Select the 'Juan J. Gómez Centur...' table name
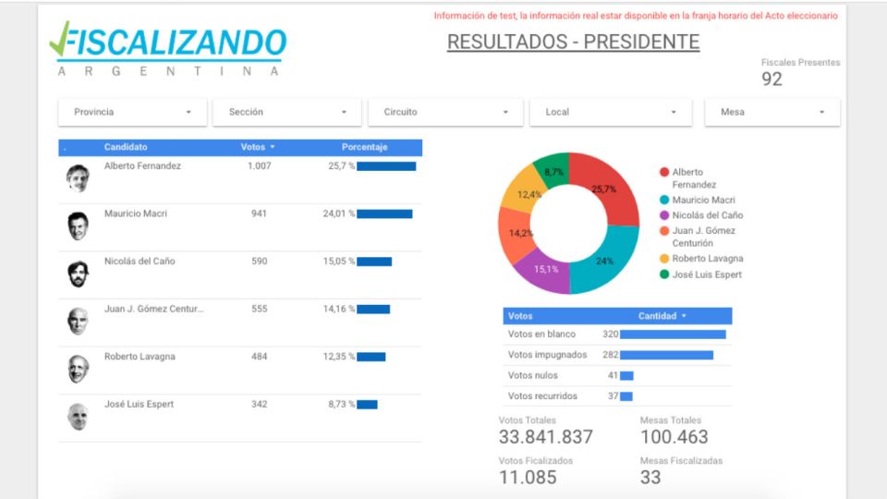 point(154,309)
